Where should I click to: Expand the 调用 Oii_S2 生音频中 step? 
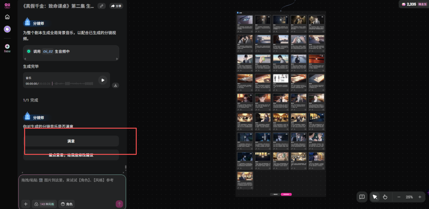71,52
